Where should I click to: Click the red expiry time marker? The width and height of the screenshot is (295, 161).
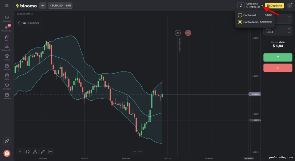[188, 33]
